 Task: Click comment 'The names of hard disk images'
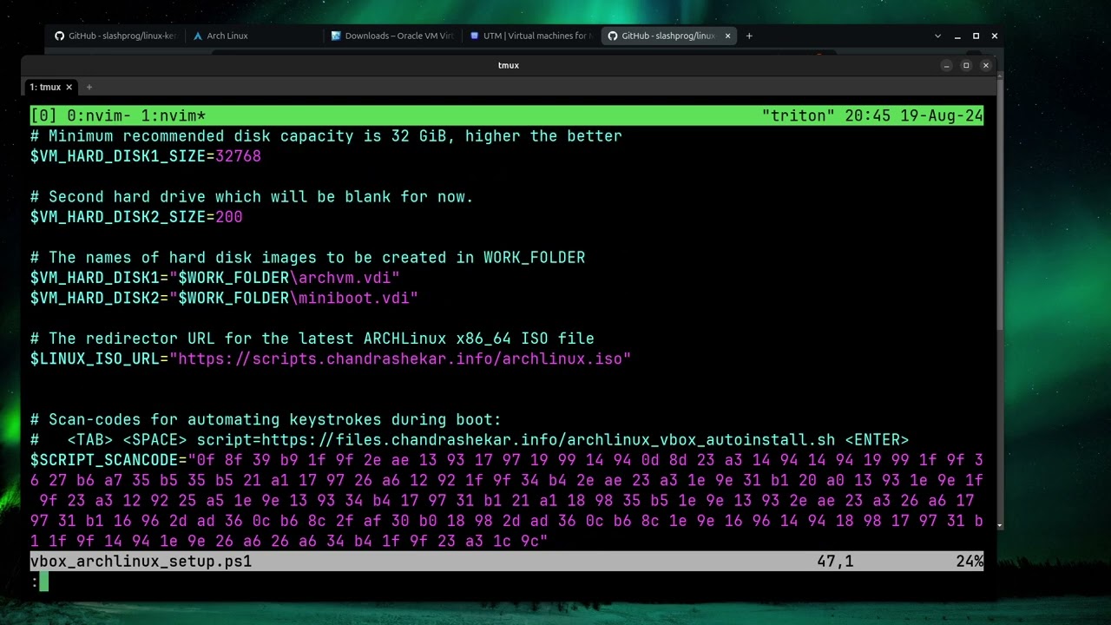[x=308, y=258]
